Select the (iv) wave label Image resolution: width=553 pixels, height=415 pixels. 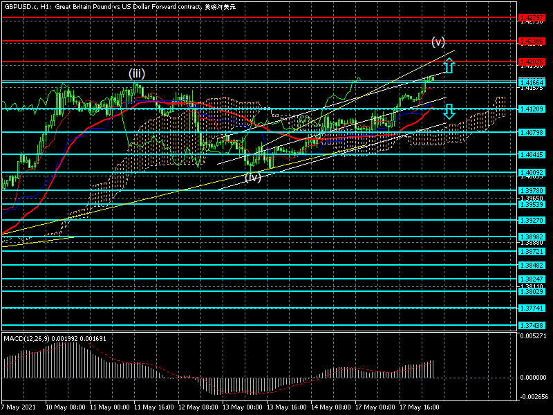253,177
